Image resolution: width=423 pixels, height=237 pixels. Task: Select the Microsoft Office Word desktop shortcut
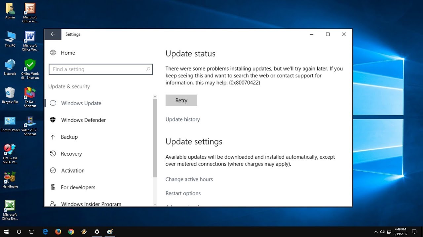click(x=30, y=41)
